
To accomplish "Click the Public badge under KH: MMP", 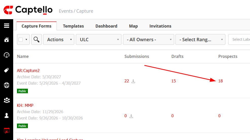I will click(x=23, y=126).
